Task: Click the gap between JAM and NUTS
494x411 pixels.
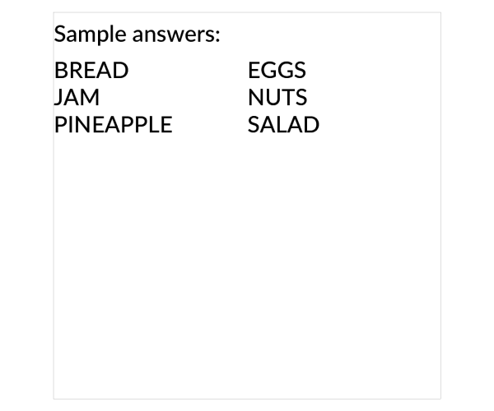Action: click(x=174, y=97)
